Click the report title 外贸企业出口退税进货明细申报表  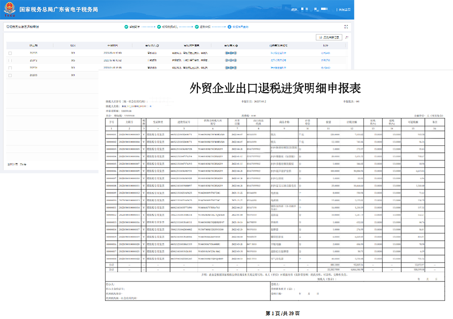pos(275,88)
